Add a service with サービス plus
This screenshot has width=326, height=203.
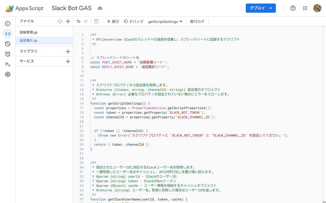68,61
